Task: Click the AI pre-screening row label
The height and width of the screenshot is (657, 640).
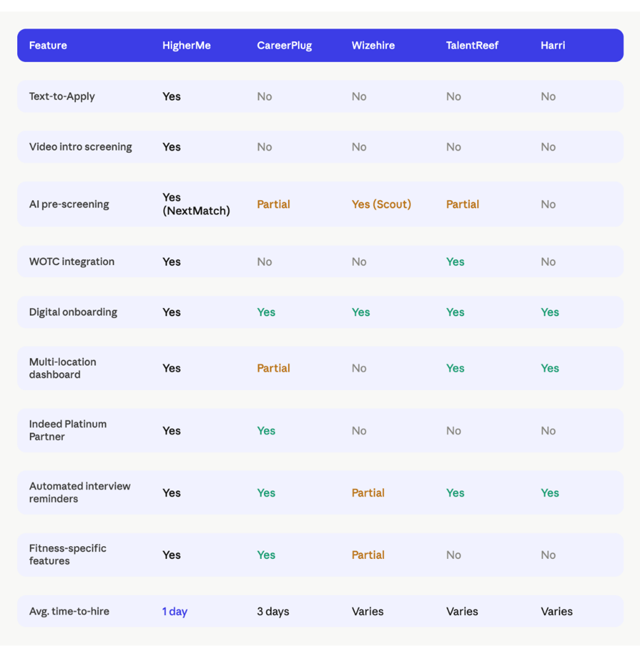Action: point(69,205)
